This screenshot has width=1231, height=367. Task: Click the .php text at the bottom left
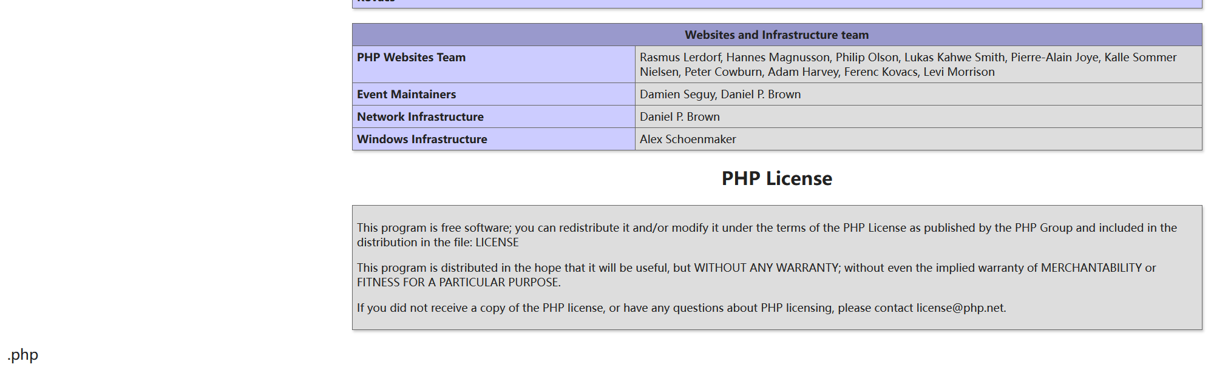(23, 355)
